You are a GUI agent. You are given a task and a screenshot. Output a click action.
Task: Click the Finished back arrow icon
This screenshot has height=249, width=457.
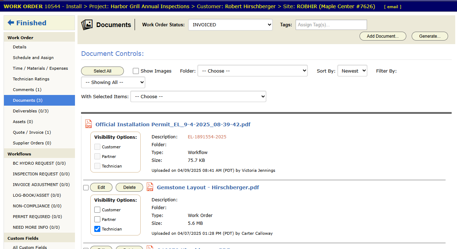11,22
